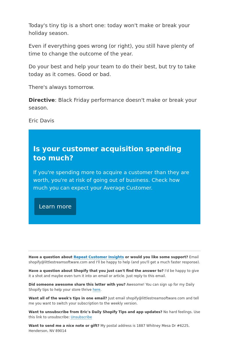Click "Want to send me a nice note" text
This screenshot has width=229, height=356.
click(x=64, y=326)
